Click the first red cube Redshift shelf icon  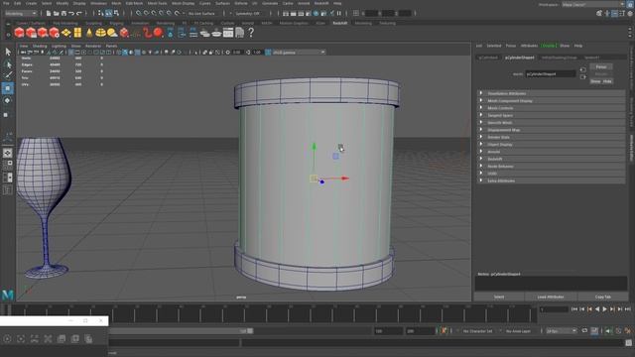(x=19, y=33)
